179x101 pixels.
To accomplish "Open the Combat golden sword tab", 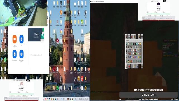I will tap(135, 66).
